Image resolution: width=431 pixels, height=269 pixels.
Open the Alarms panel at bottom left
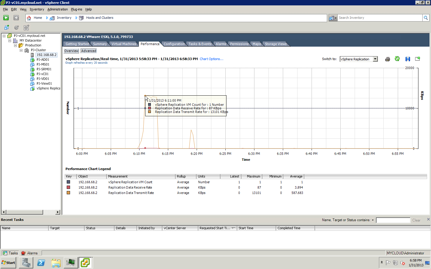(30, 253)
